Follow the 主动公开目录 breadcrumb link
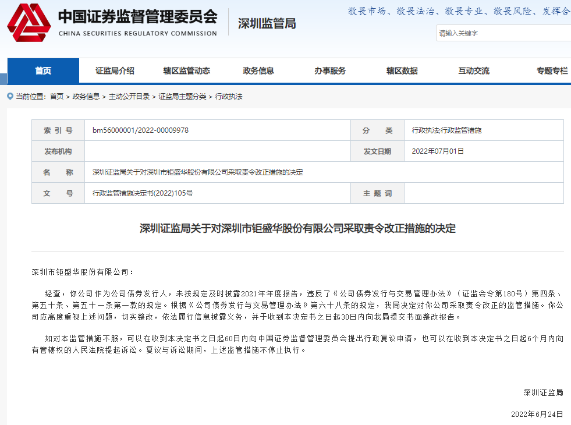The height and width of the screenshot is (425, 571). pos(129,97)
